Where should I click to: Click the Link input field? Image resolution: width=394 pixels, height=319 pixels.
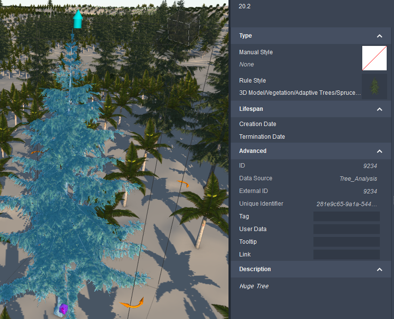tap(346, 254)
